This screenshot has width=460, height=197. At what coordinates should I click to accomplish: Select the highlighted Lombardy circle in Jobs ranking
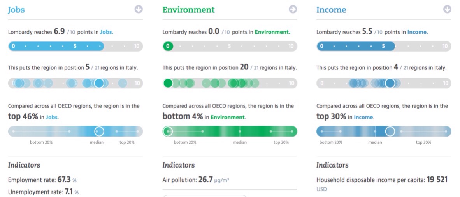pyautogui.click(x=99, y=83)
